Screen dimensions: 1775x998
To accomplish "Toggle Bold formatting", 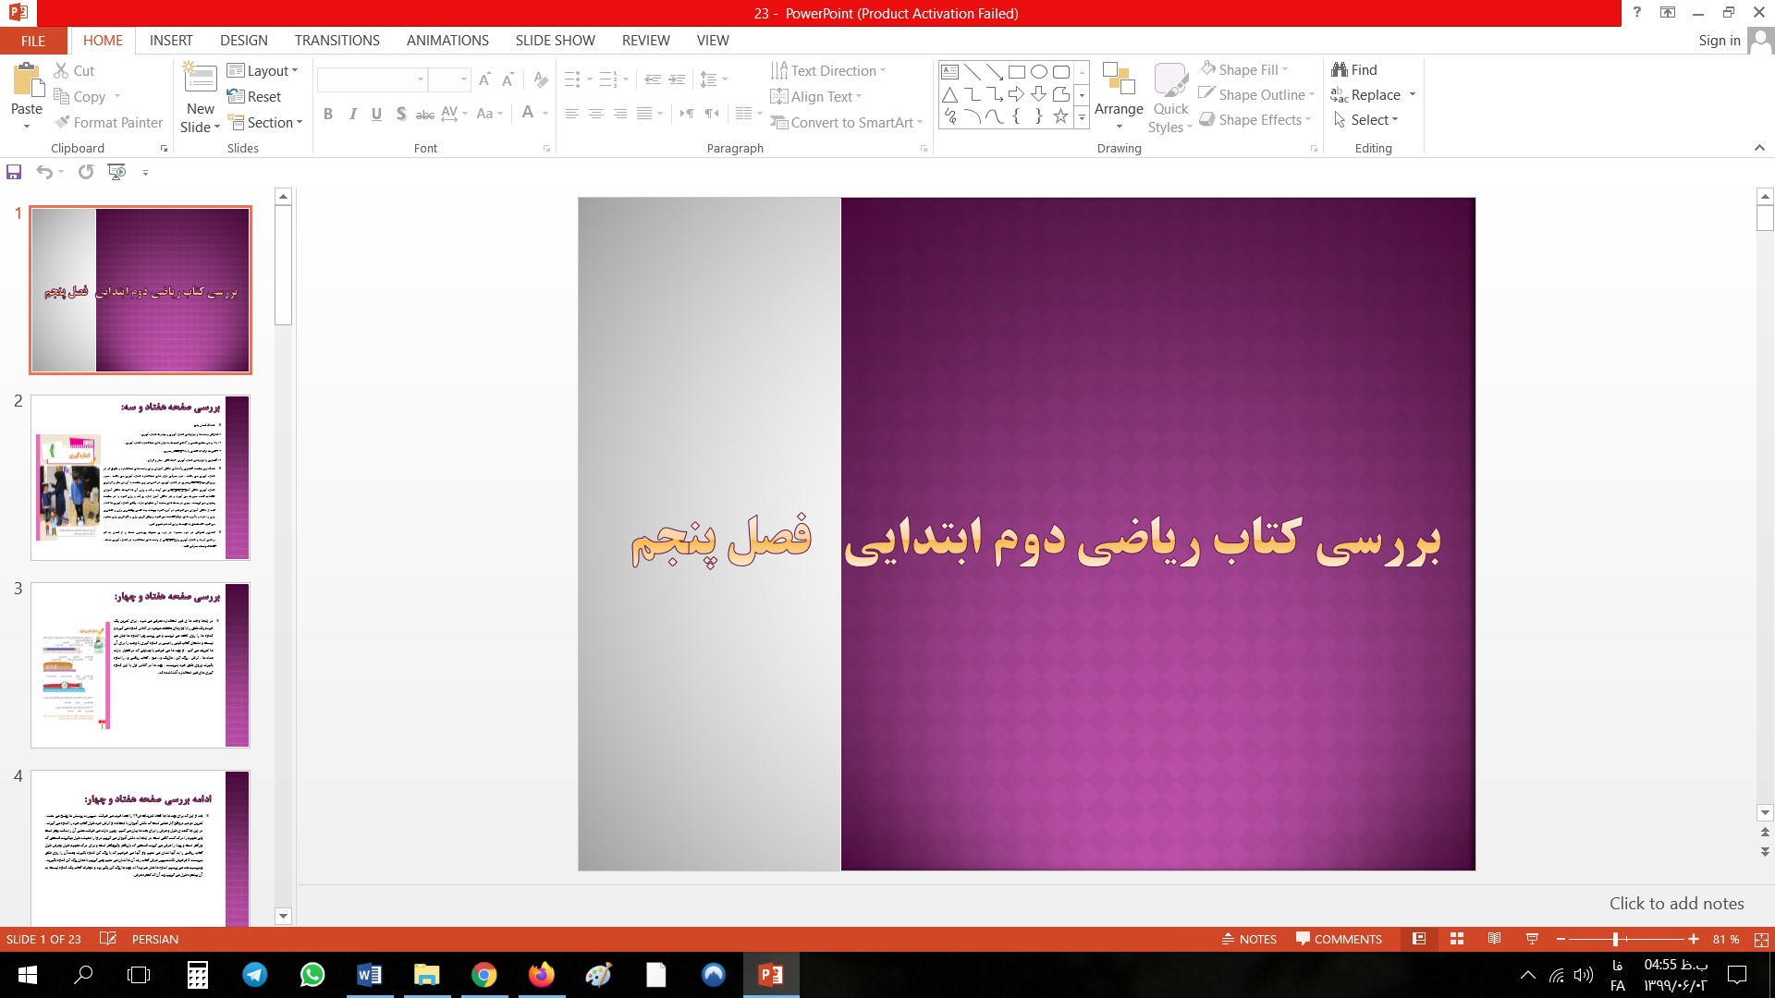I will tap(328, 114).
